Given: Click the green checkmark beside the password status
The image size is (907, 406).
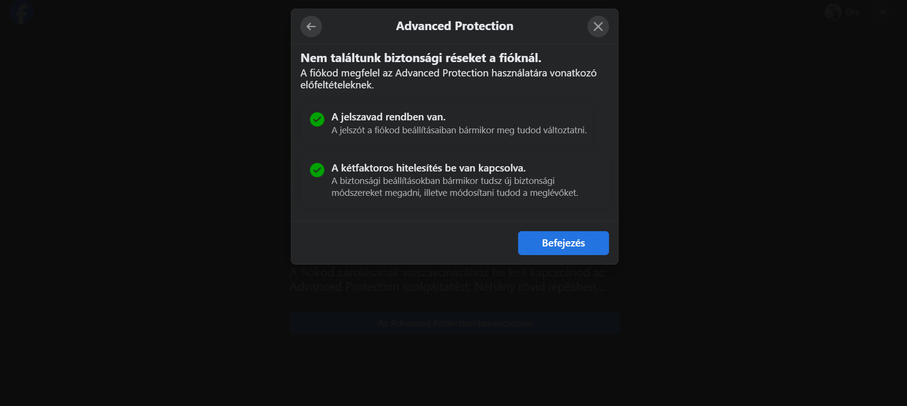Looking at the screenshot, I should 317,119.
